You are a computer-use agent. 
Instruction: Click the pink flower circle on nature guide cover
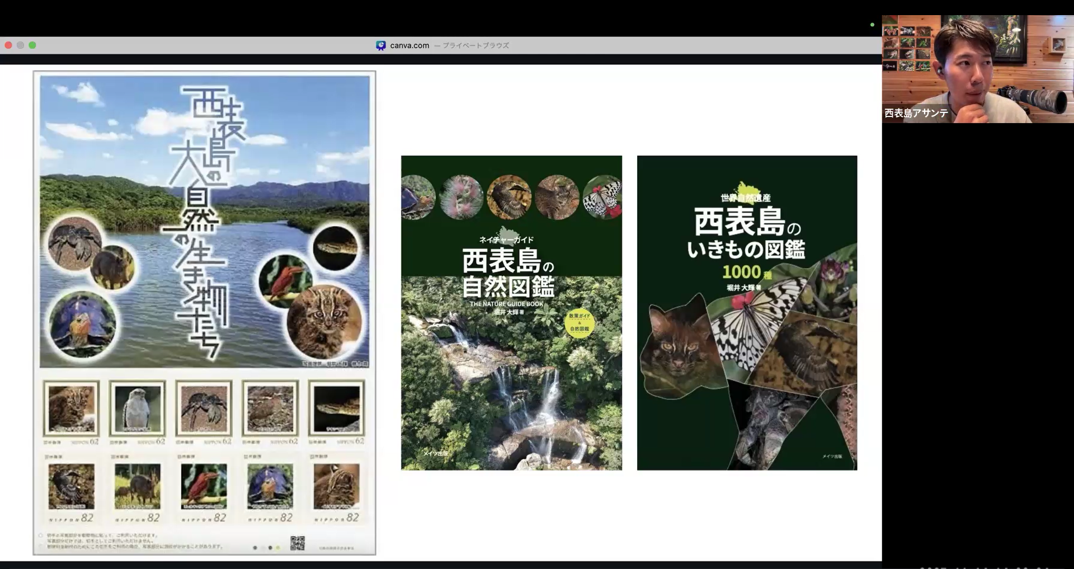coord(461,197)
